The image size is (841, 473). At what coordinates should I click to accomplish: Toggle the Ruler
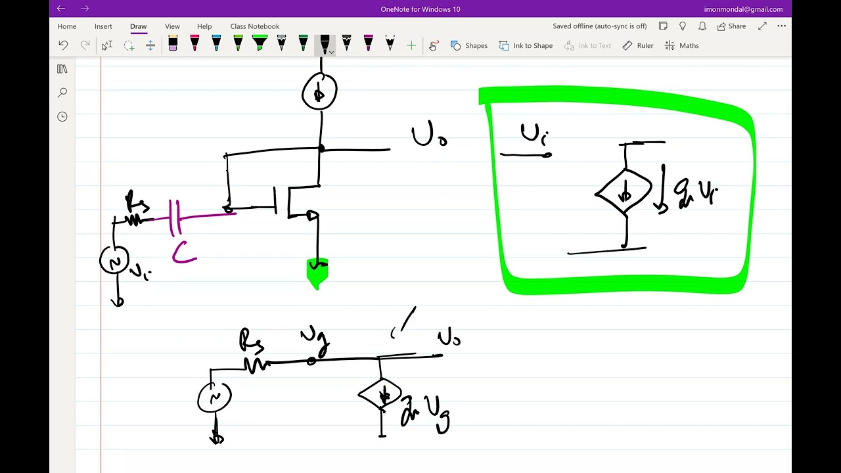click(x=638, y=45)
